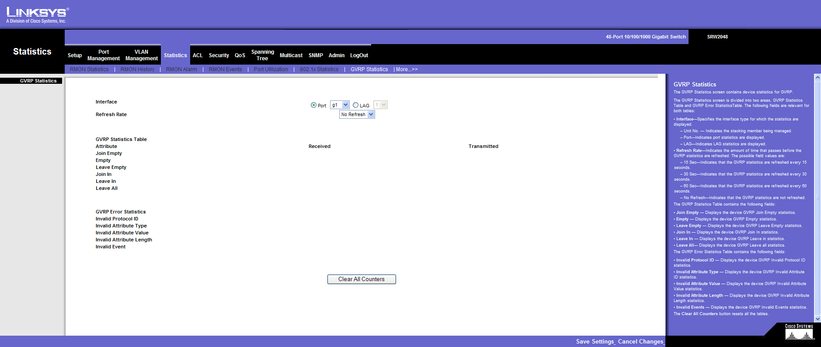Click the Linksys logo
Viewport: 821px width, 347px height.
(x=37, y=15)
